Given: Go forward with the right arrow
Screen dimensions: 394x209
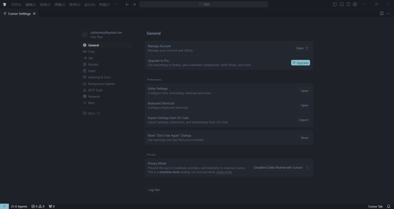Looking at the screenshot, I should click(134, 4).
